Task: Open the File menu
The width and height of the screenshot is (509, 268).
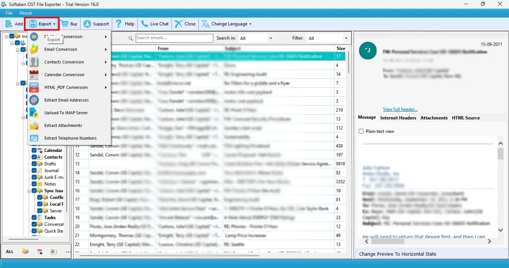Action: pos(9,13)
